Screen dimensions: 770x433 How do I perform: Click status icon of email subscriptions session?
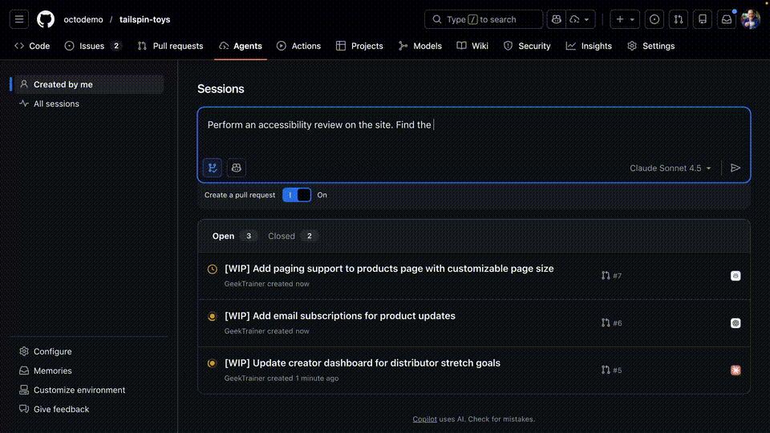point(212,317)
